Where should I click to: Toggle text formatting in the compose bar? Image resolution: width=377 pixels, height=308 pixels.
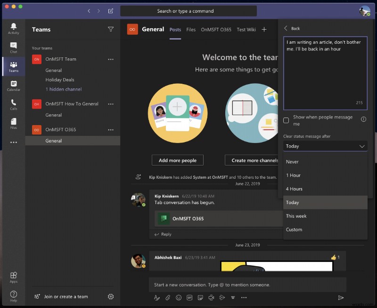pos(157,297)
